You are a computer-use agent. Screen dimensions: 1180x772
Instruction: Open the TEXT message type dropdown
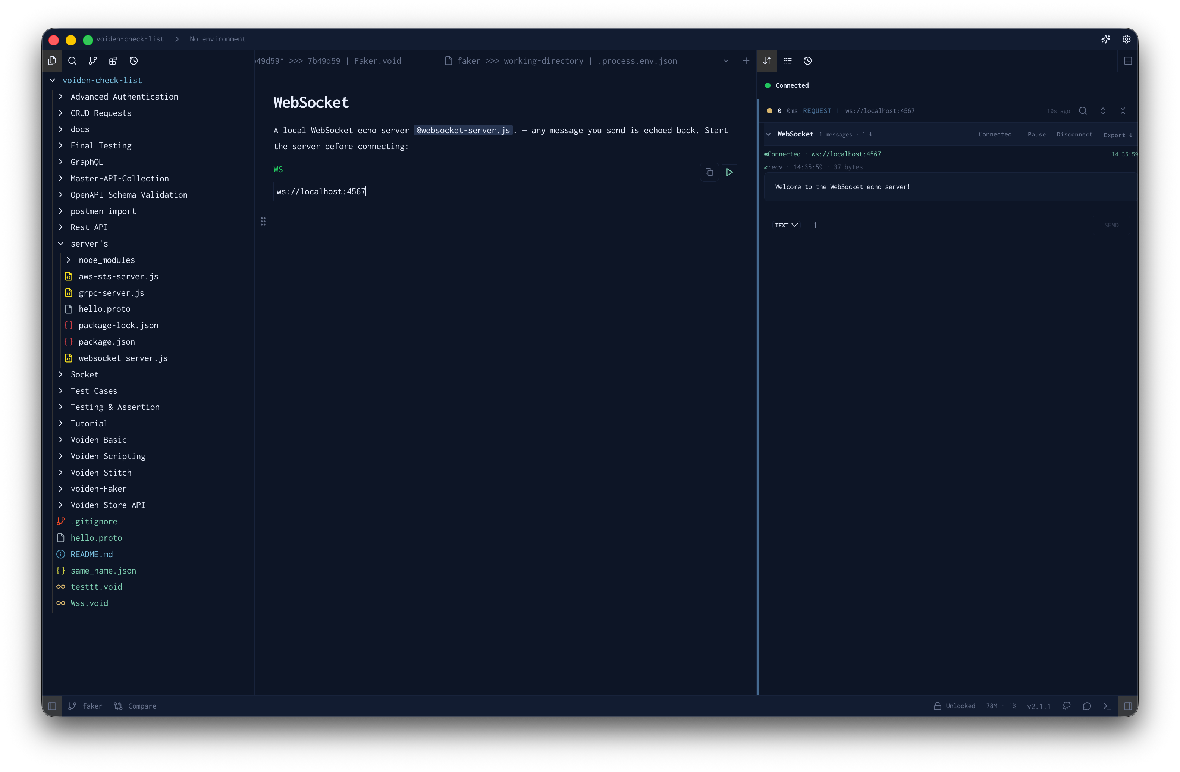tap(786, 225)
